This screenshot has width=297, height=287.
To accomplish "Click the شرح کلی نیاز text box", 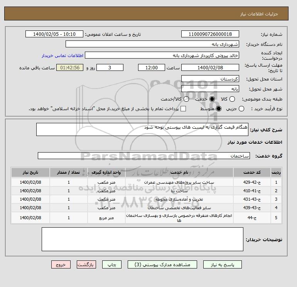I will [x=142, y=129].
